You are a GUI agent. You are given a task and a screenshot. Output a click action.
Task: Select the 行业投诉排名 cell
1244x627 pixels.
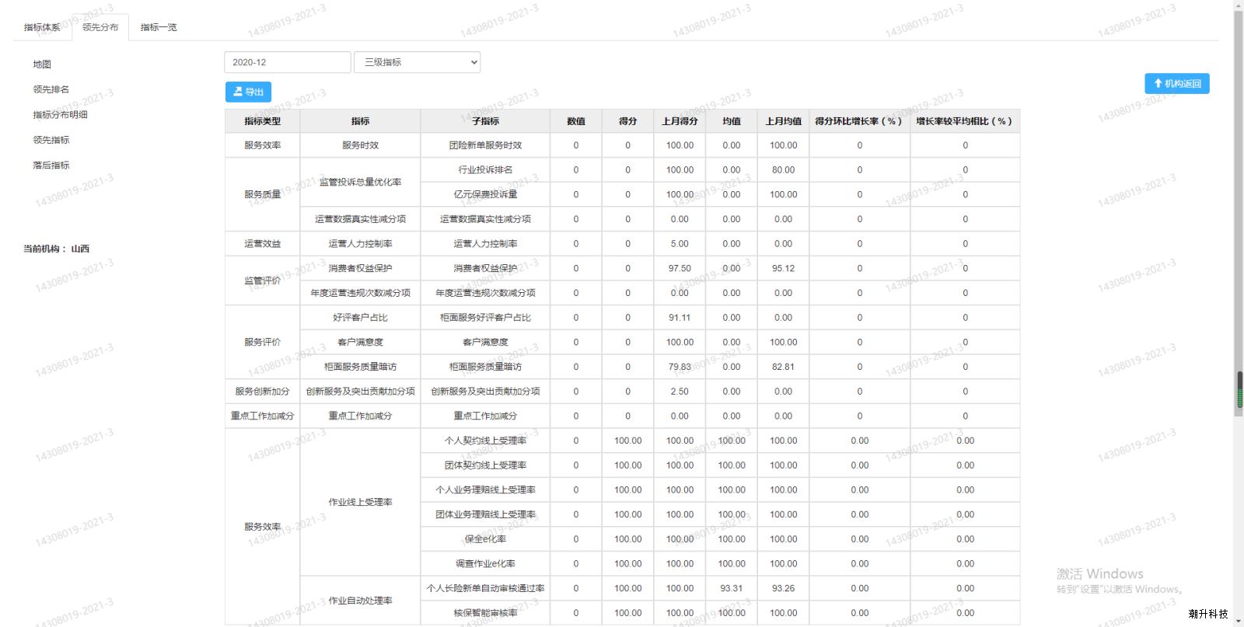tap(485, 170)
